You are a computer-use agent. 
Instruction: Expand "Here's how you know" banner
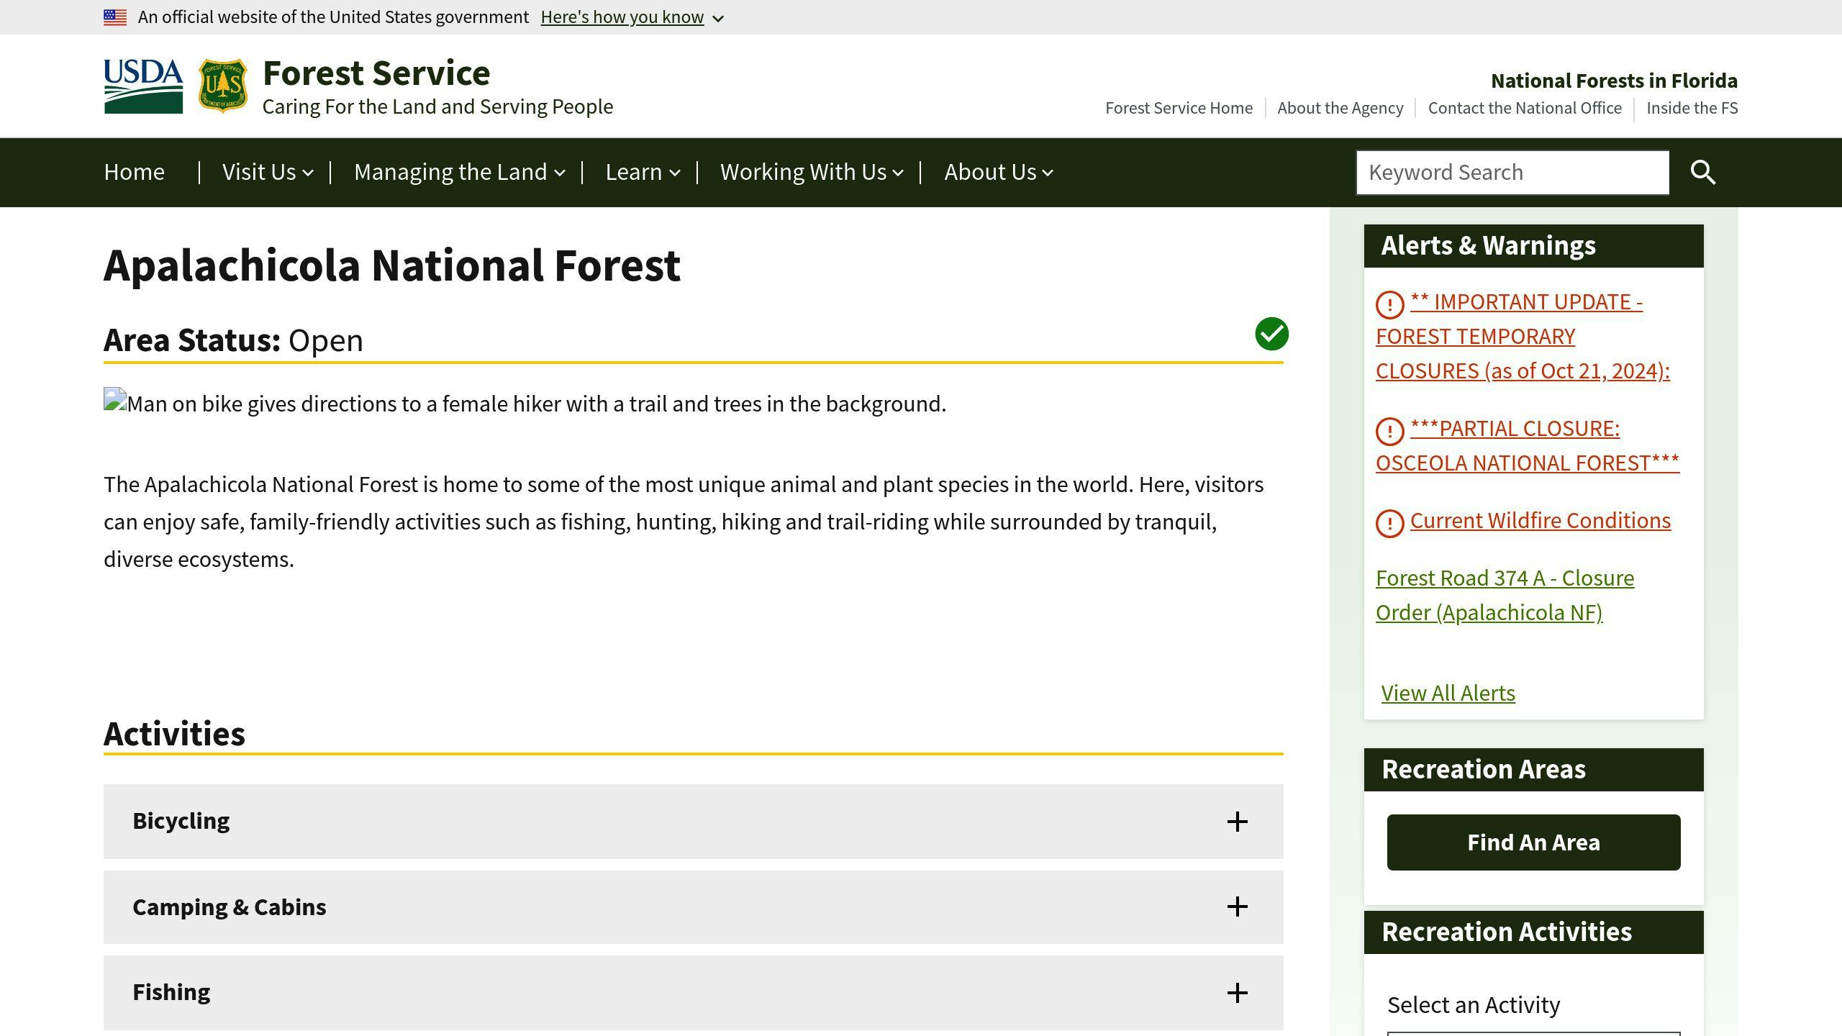pos(632,17)
